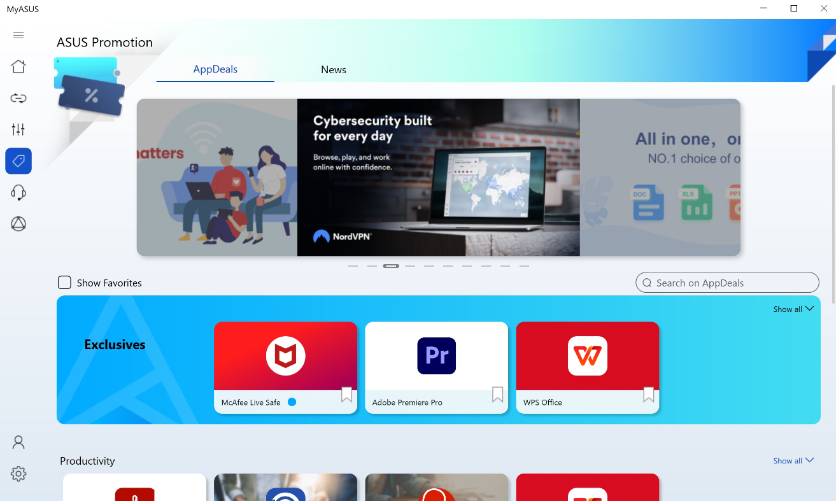The height and width of the screenshot is (501, 836).
Task: Click the ASUS Promotion page title
Action: [x=104, y=43]
